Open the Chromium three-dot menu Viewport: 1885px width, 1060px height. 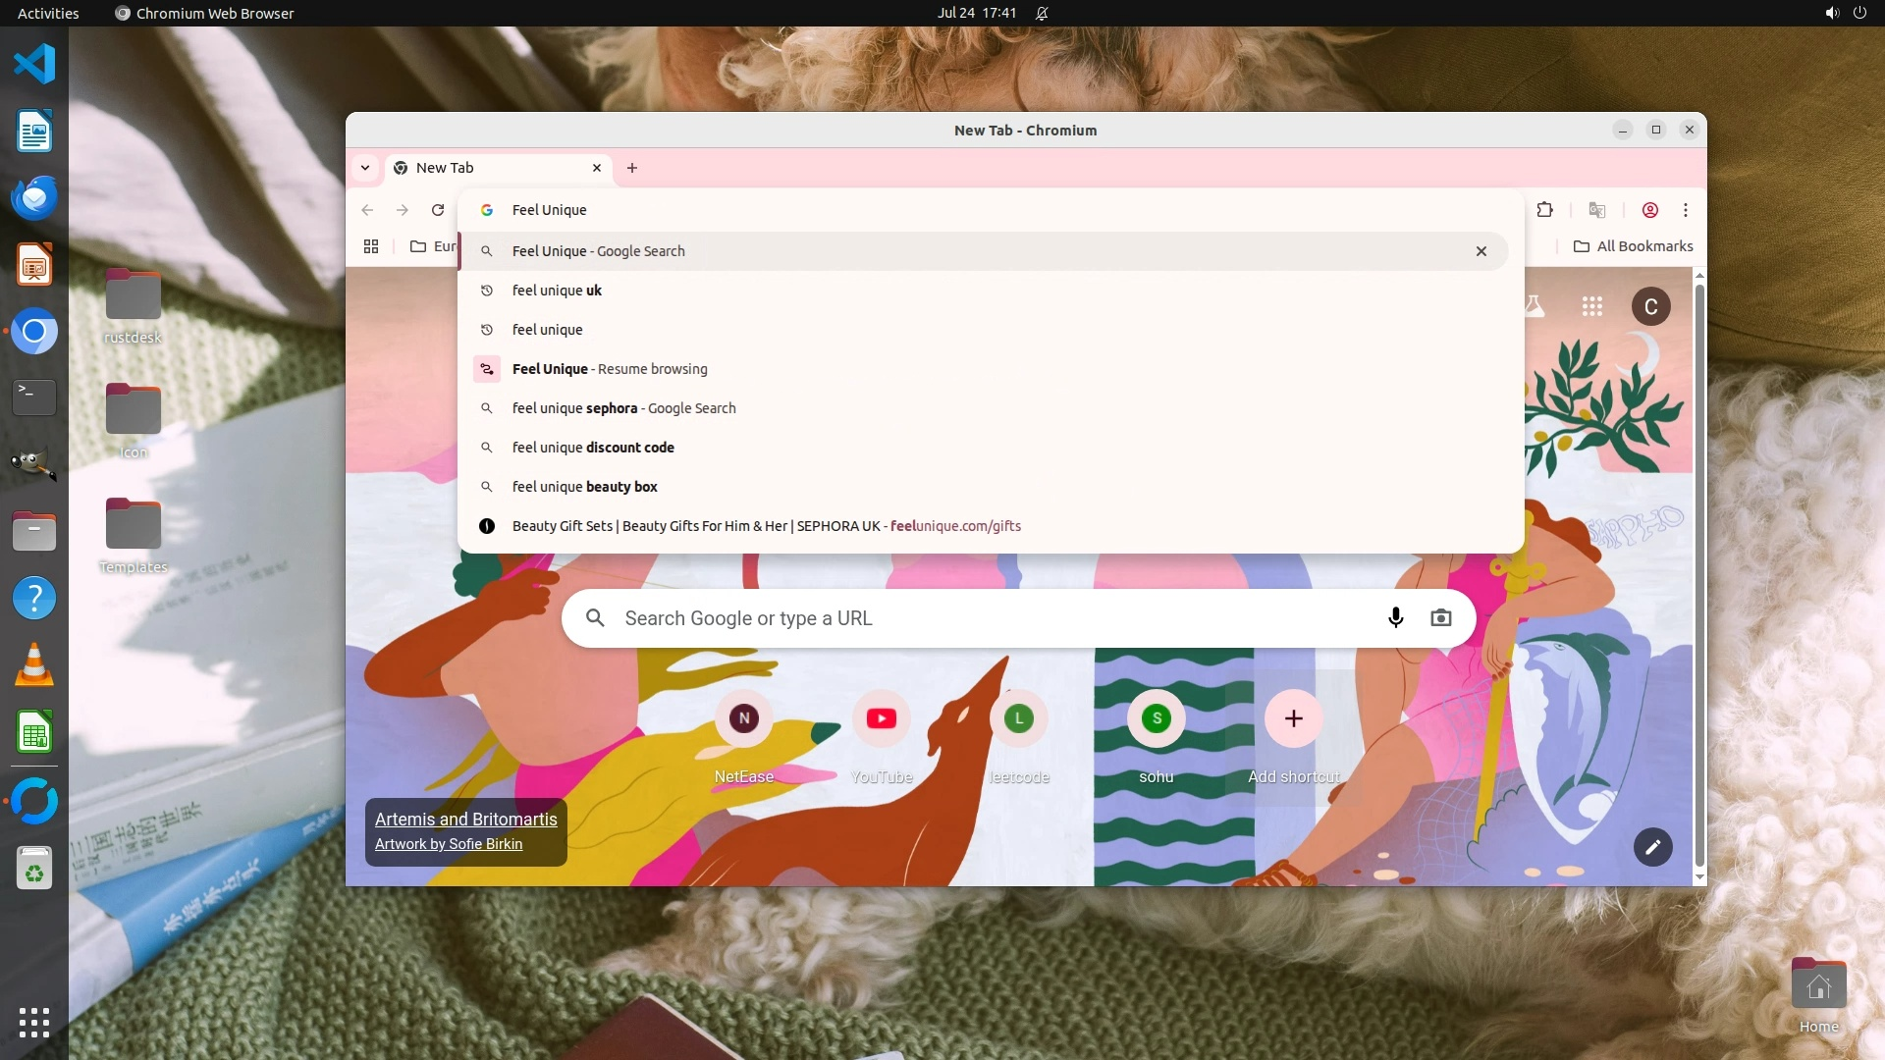pyautogui.click(x=1686, y=210)
